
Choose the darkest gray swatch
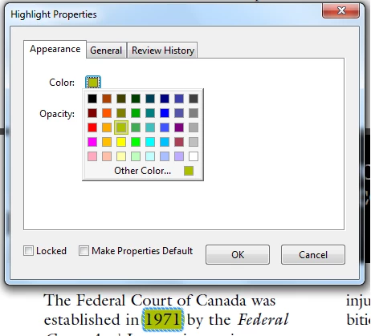(x=194, y=99)
